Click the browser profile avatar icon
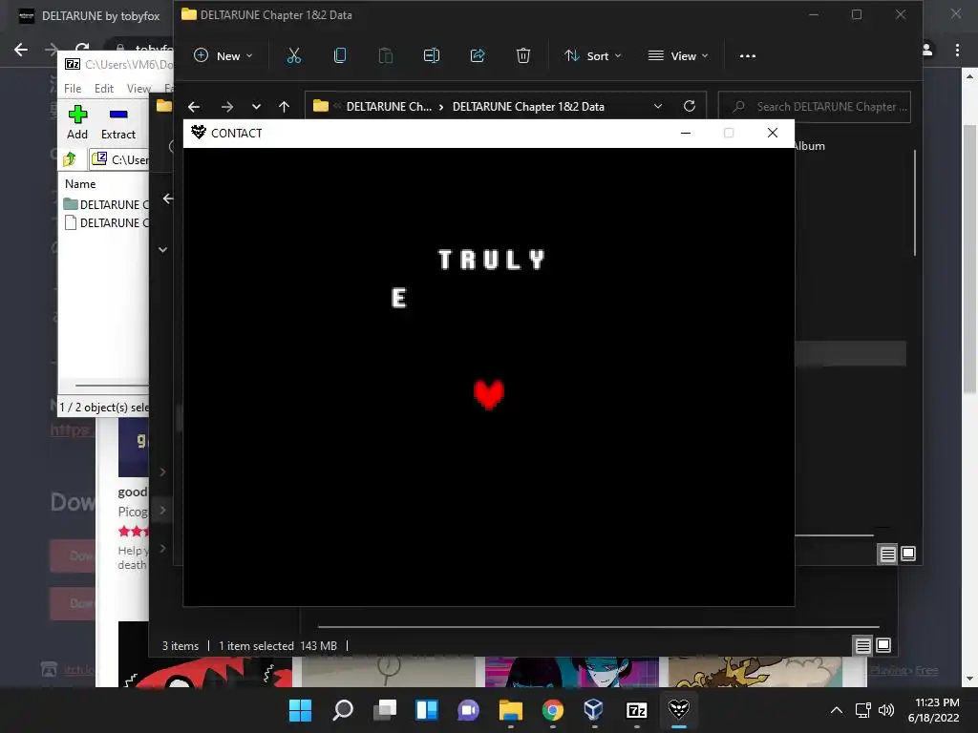The image size is (978, 733). tap(926, 50)
